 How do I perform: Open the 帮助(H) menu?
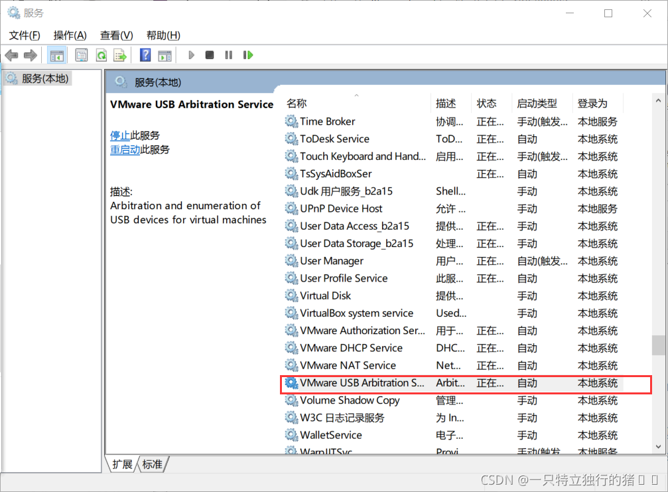[x=163, y=35]
